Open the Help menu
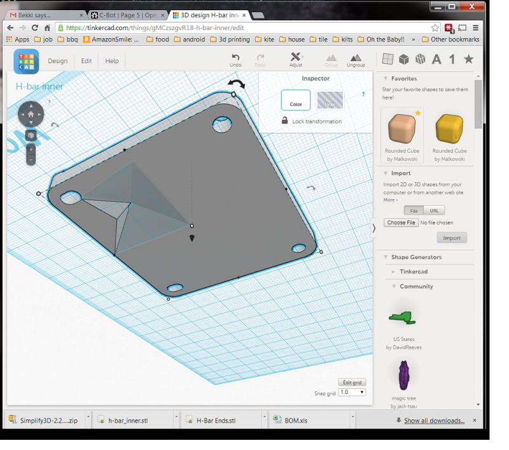The height and width of the screenshot is (450, 509). click(112, 61)
